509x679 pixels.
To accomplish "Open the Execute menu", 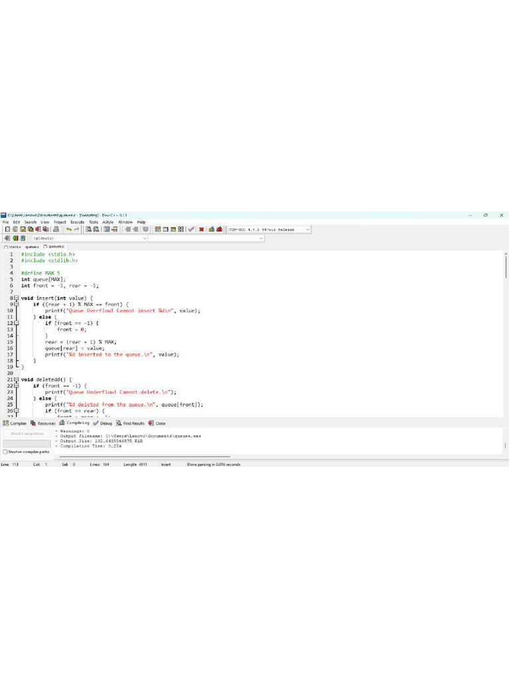I will [78, 222].
